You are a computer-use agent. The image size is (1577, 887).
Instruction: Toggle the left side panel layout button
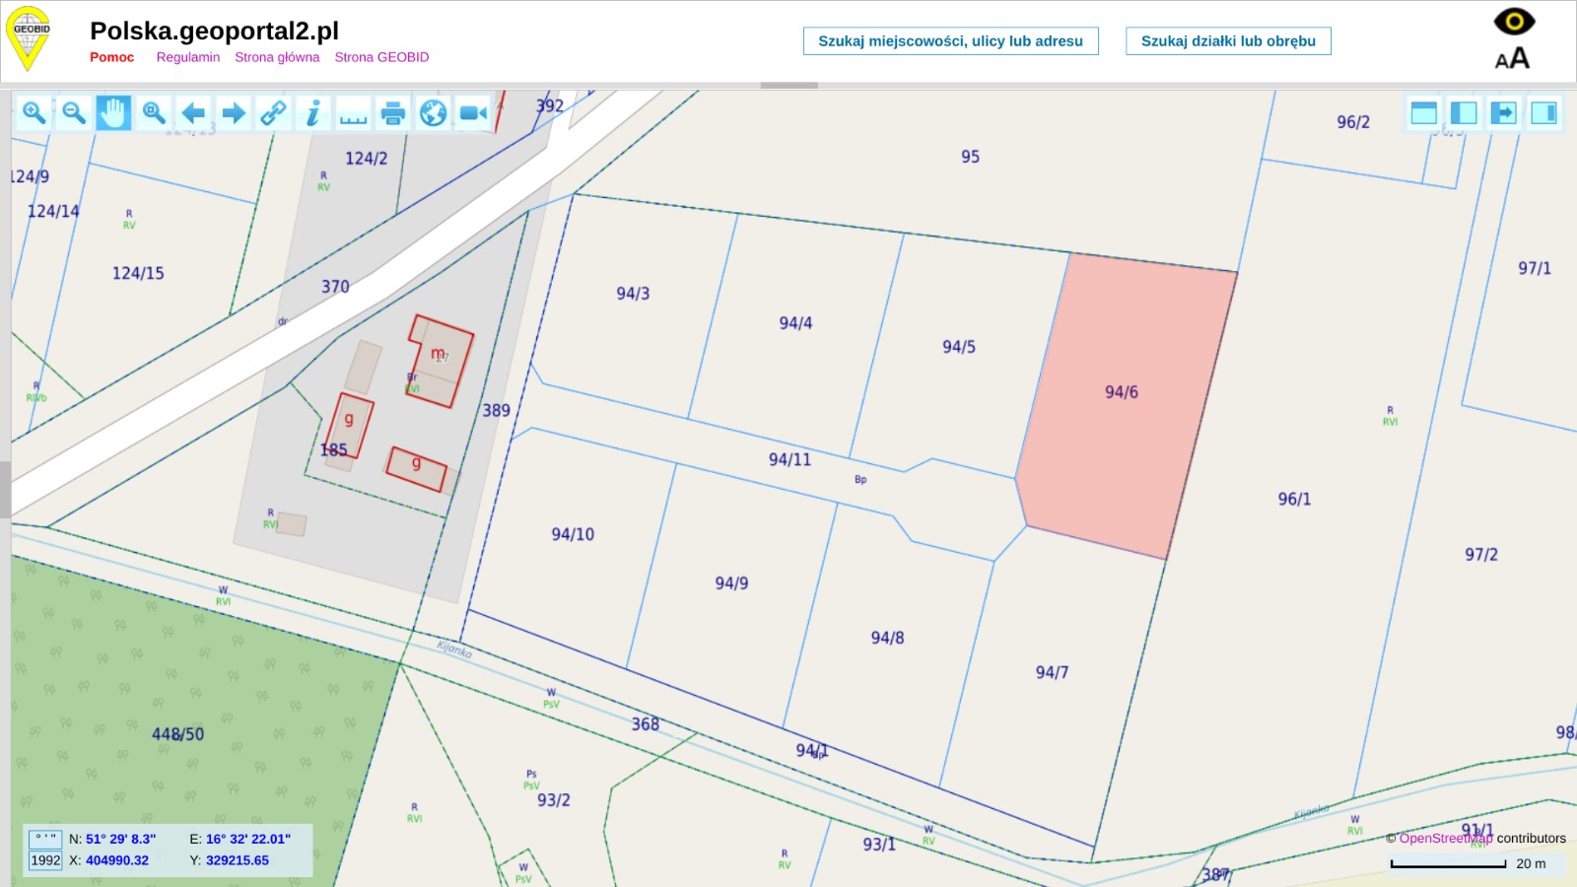pos(1464,113)
